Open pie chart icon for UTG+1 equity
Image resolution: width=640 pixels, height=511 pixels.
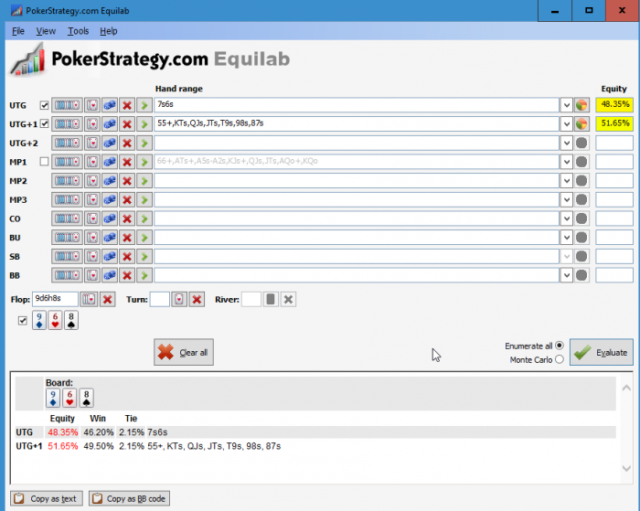(581, 124)
